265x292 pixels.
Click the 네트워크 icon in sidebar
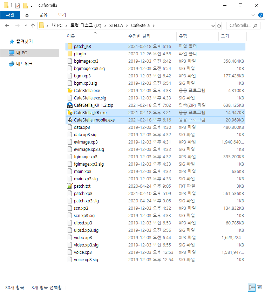point(12,64)
